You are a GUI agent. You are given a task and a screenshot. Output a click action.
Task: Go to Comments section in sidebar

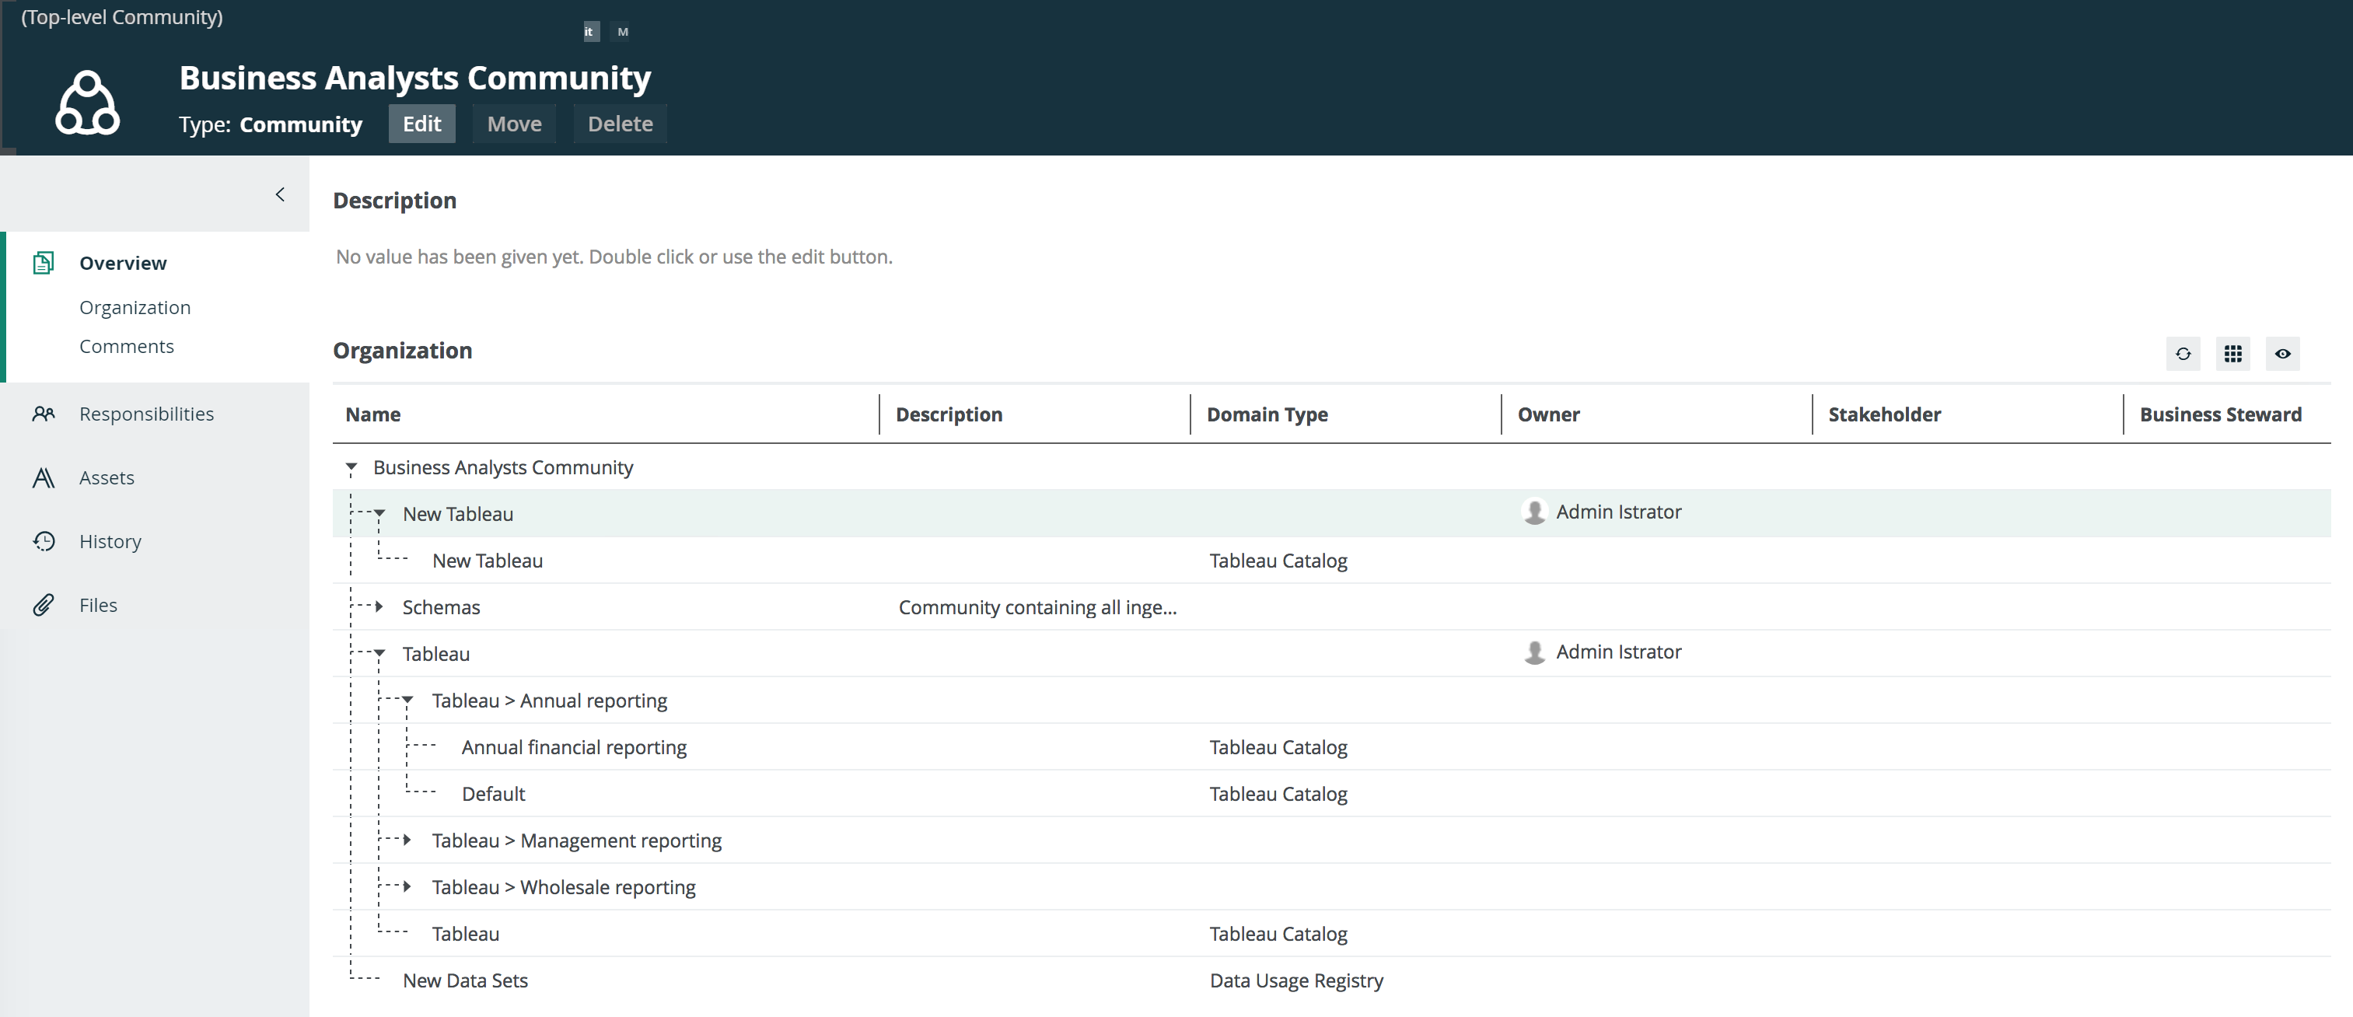click(x=126, y=346)
